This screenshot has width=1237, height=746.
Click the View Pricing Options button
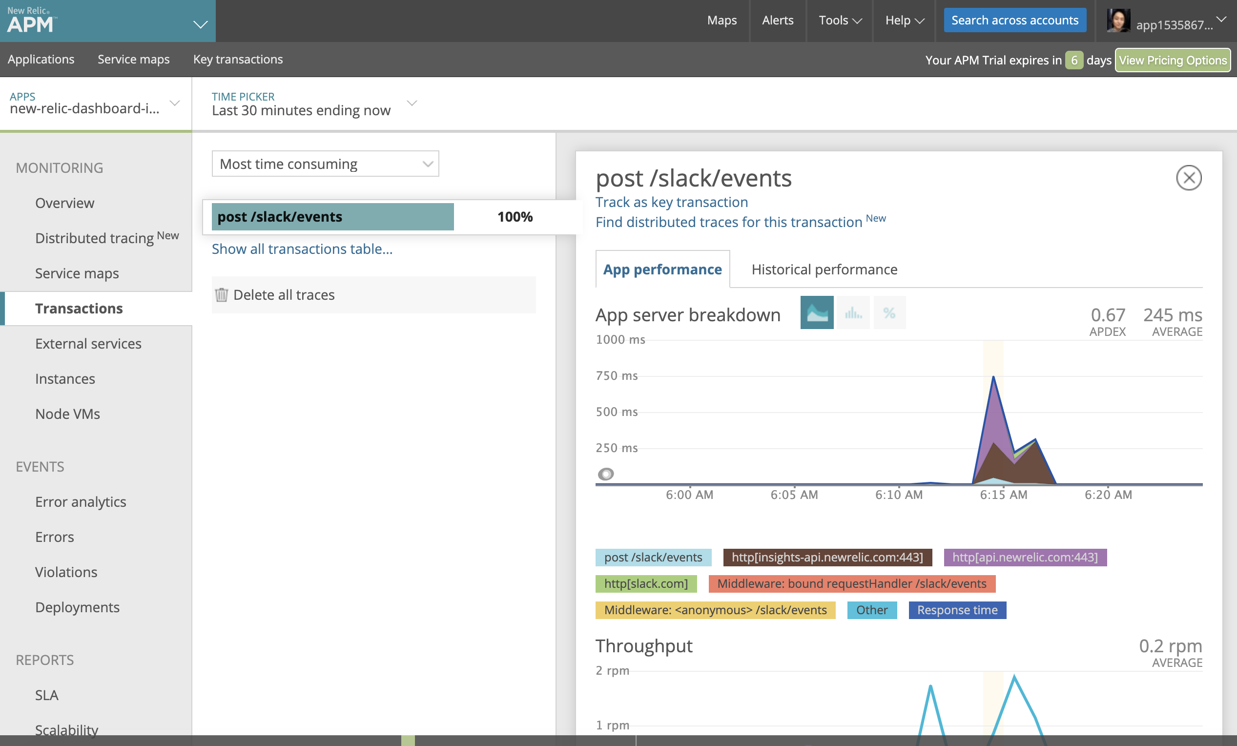pyautogui.click(x=1172, y=60)
